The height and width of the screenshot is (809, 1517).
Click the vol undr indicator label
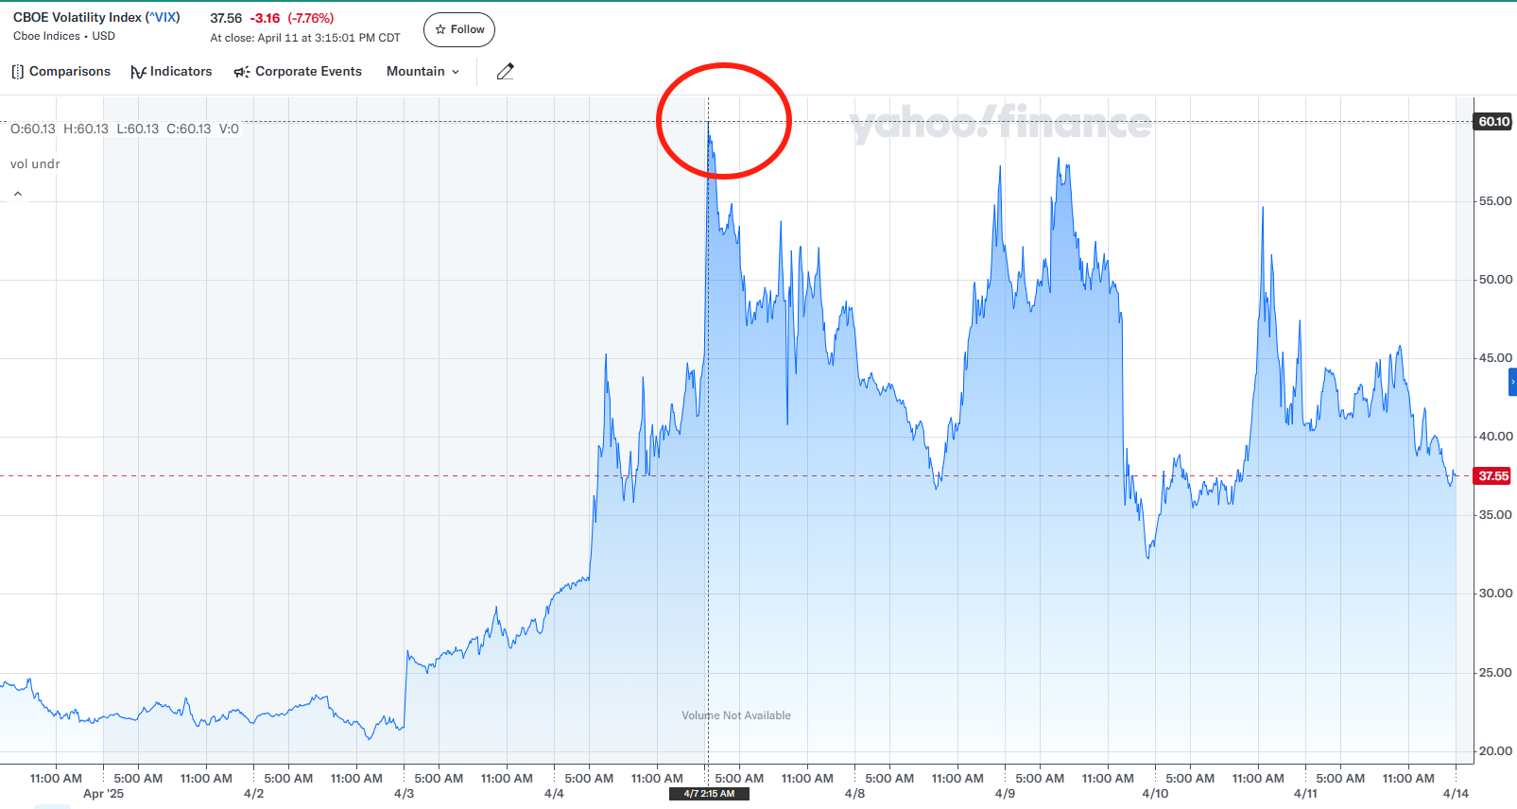coord(35,164)
